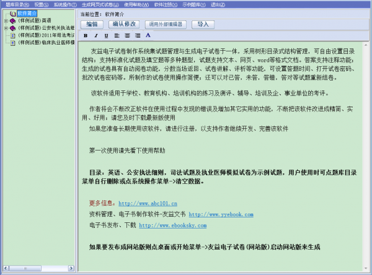Open the 软件注册(X) menu
This screenshot has height=275, width=372.
point(166,4)
